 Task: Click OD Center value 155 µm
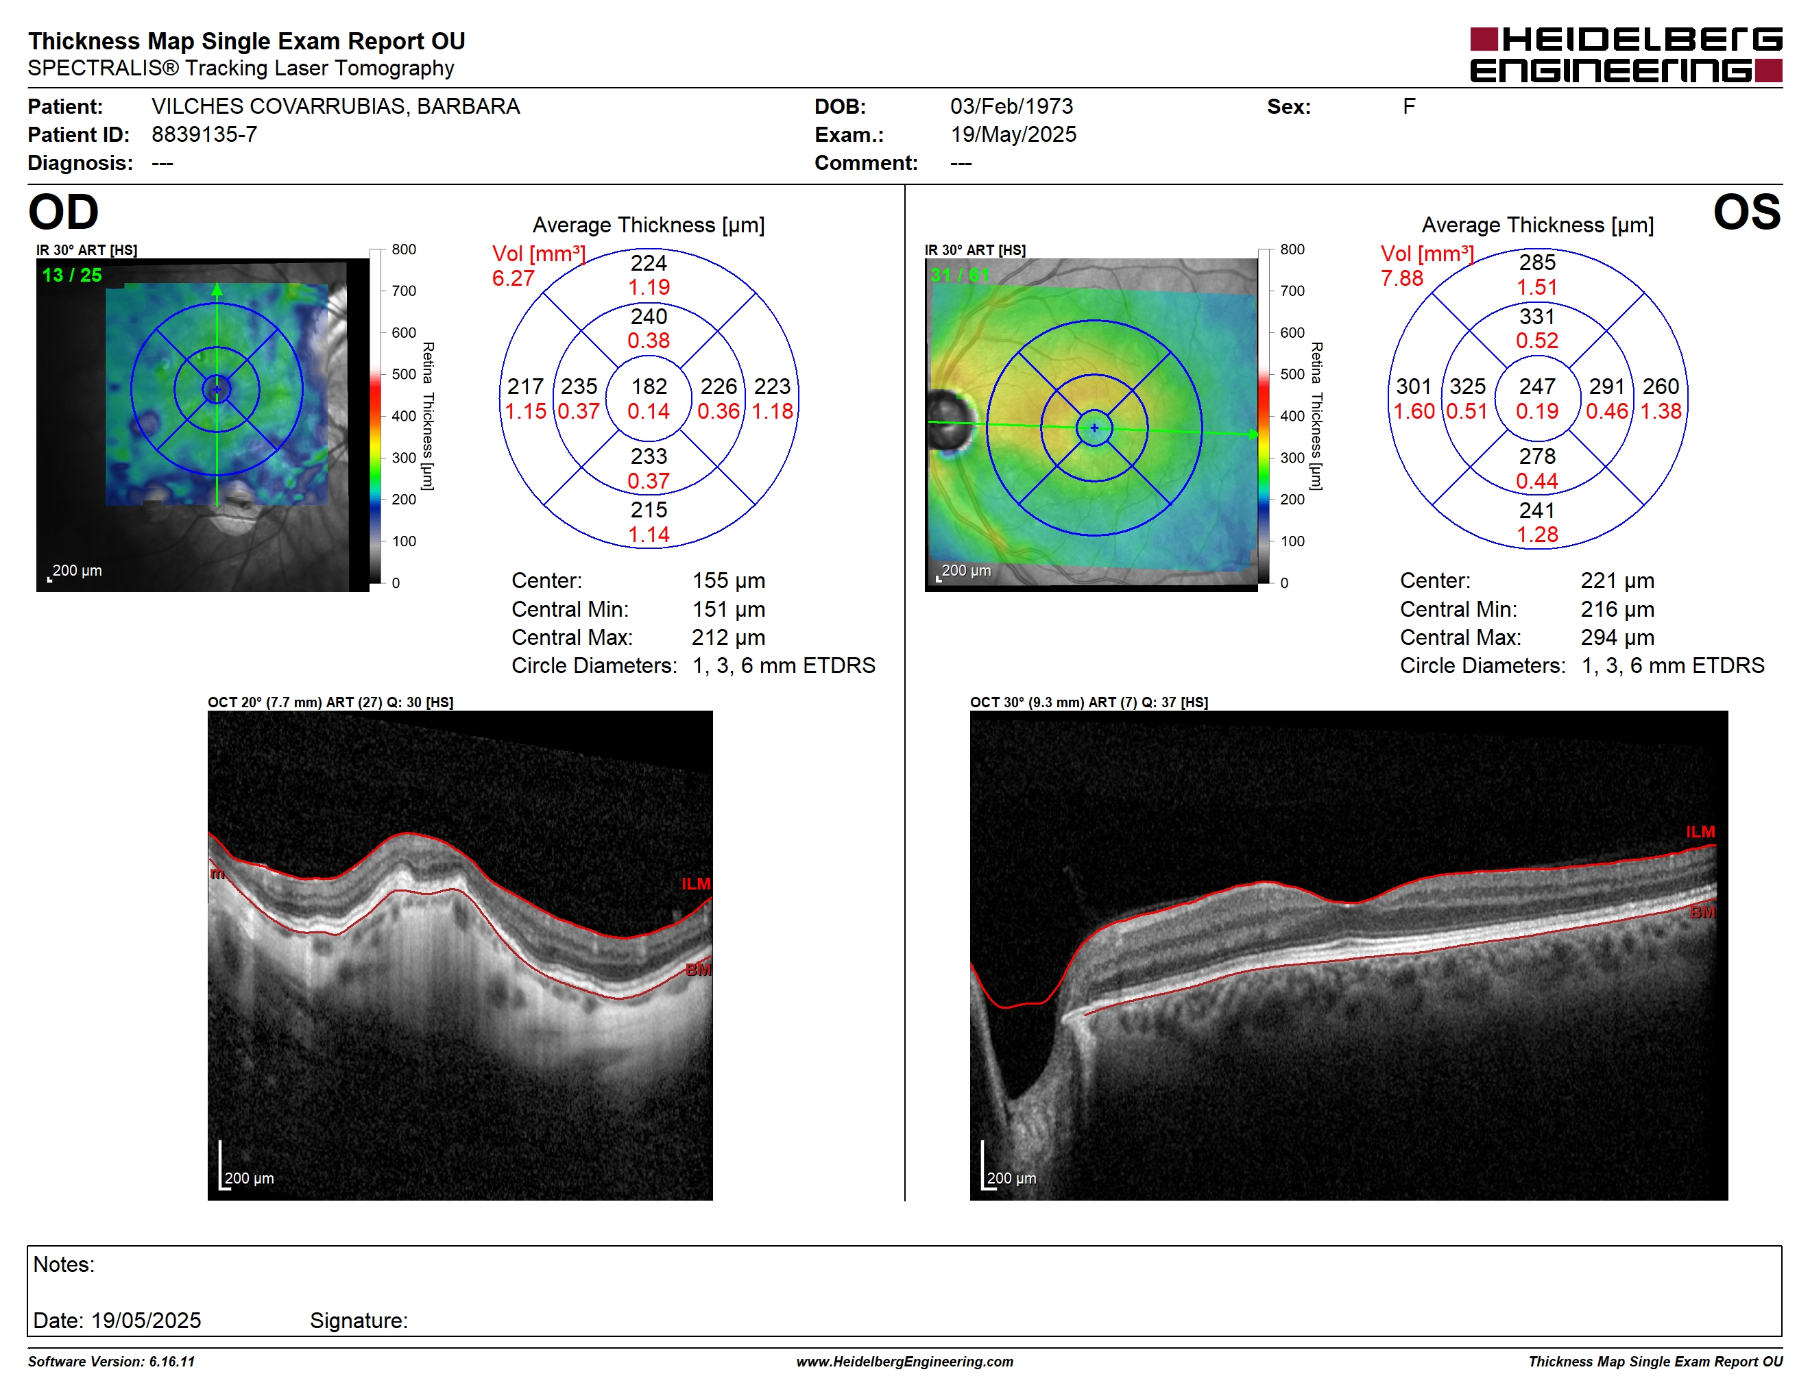[x=729, y=581]
